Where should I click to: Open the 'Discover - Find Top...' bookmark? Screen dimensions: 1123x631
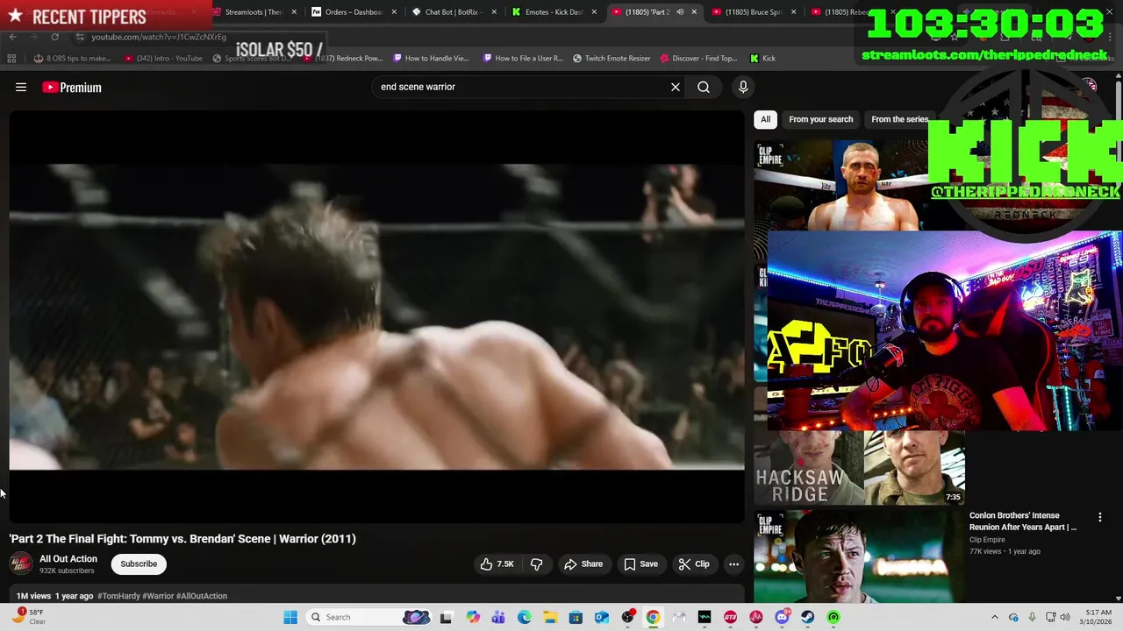click(697, 59)
